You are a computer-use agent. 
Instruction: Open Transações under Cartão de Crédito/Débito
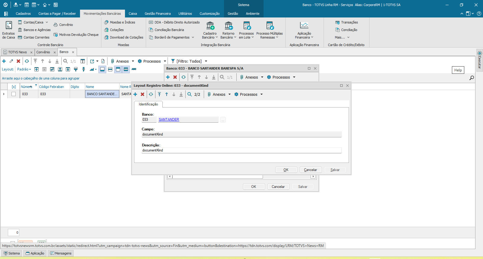tap(347, 22)
